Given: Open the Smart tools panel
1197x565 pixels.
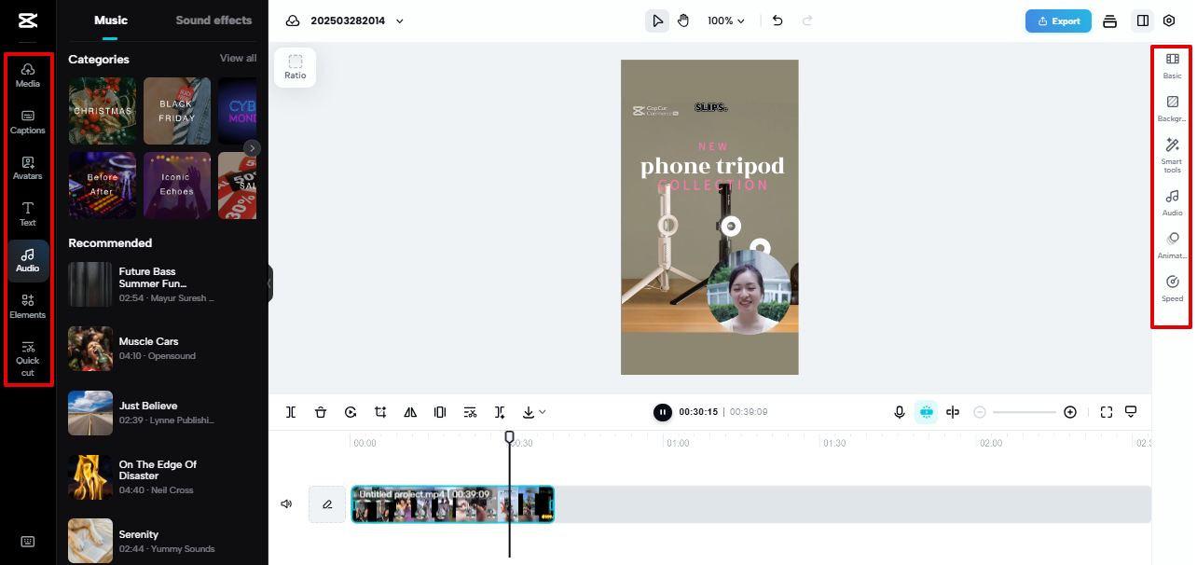Looking at the screenshot, I should [1172, 154].
